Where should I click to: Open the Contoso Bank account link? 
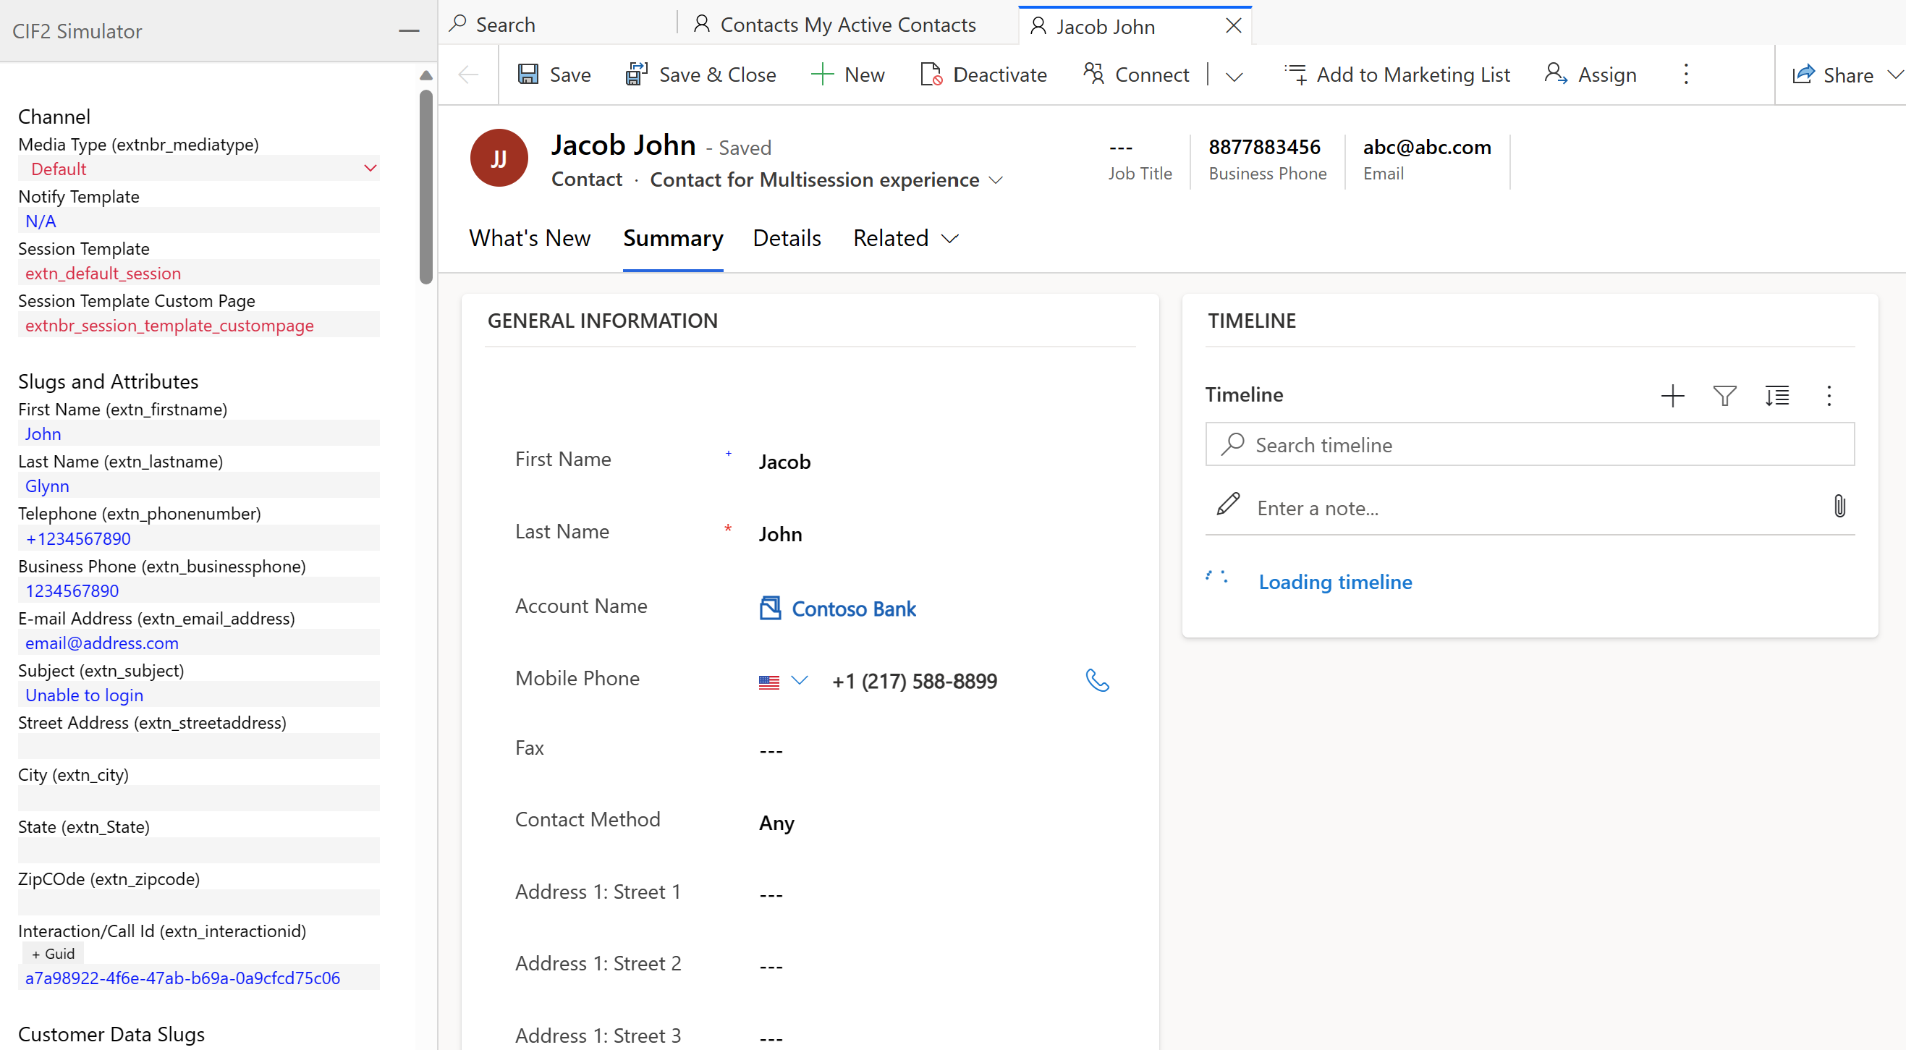click(x=854, y=609)
